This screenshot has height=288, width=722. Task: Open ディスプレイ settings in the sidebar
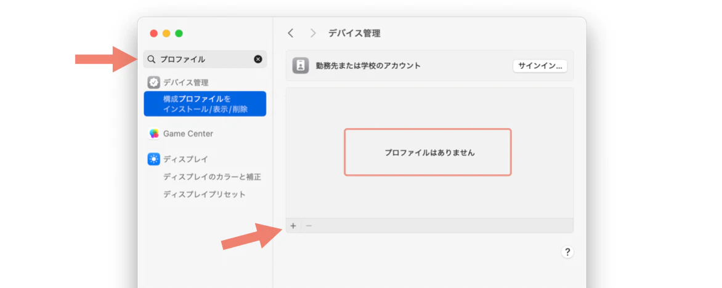click(185, 159)
